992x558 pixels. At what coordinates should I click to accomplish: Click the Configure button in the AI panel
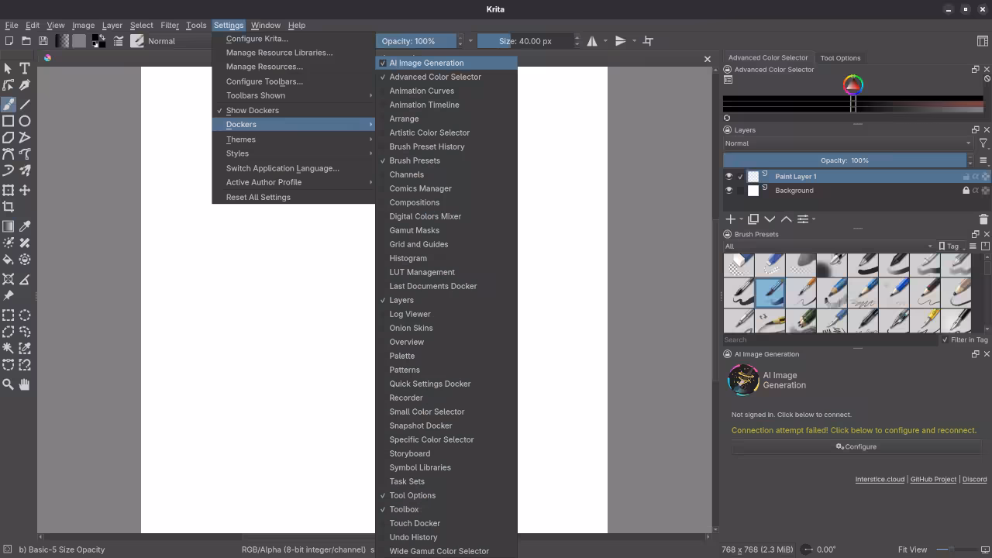pos(856,446)
